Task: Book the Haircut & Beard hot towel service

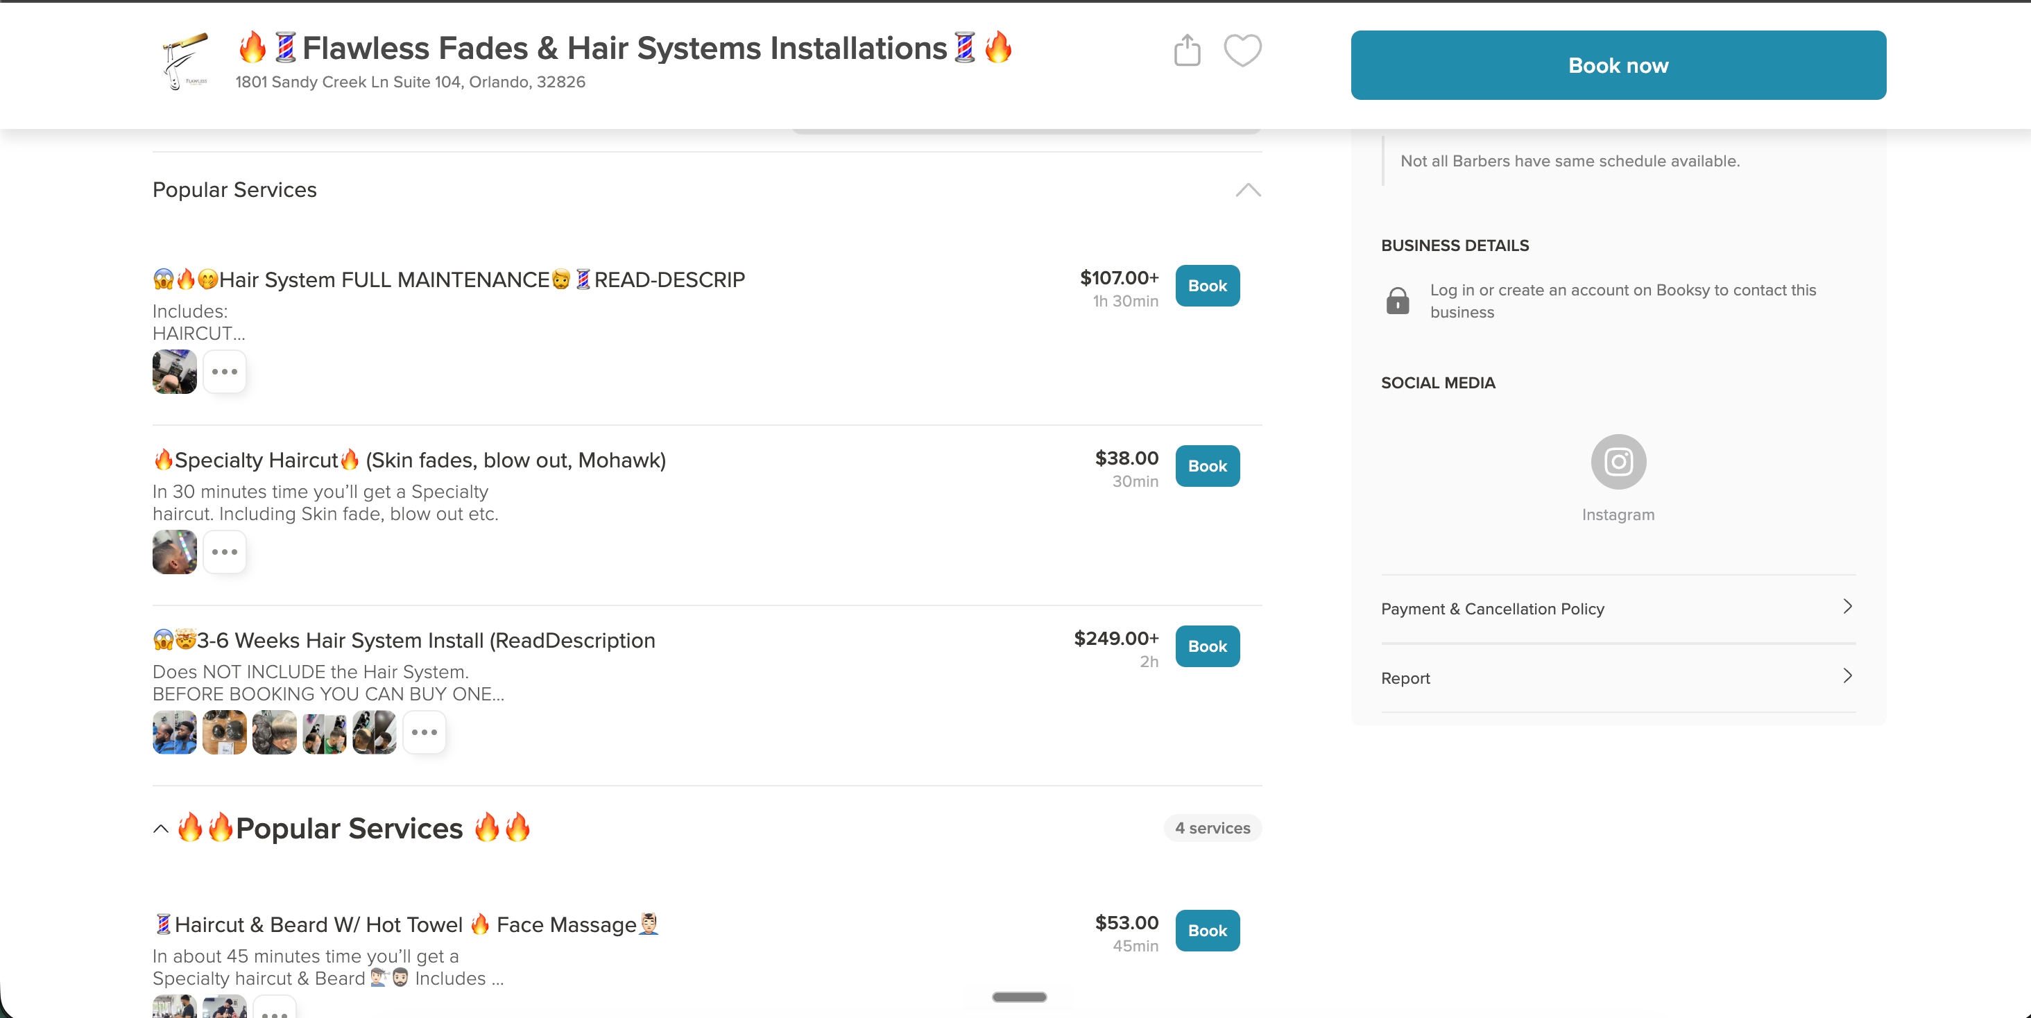Action: 1207,931
